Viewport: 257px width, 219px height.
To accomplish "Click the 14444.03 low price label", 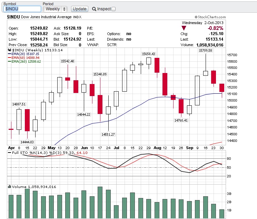I will click(x=27, y=142).
